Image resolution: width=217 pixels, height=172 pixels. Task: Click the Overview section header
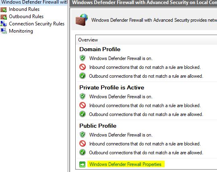[88, 40]
